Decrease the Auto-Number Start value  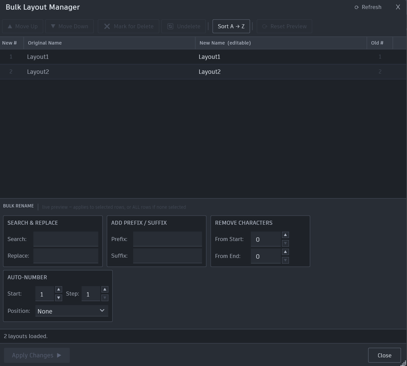coord(59,298)
